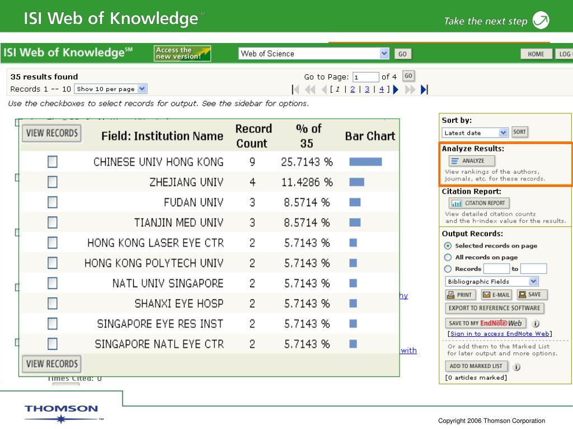Tick the TIANJIN MED UNIV checkbox
This screenshot has width=573, height=429.
pos(53,222)
